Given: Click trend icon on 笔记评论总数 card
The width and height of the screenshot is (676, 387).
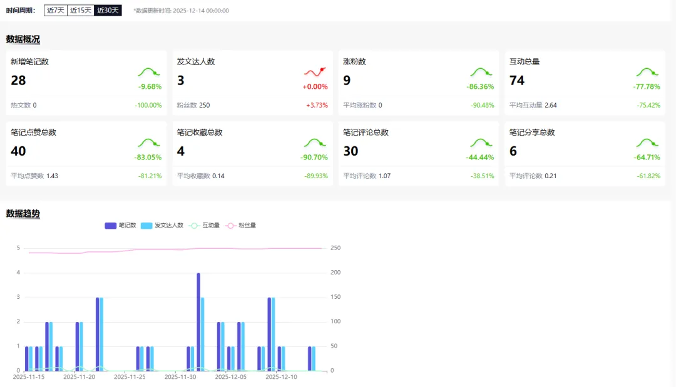Looking at the screenshot, I should tap(481, 143).
